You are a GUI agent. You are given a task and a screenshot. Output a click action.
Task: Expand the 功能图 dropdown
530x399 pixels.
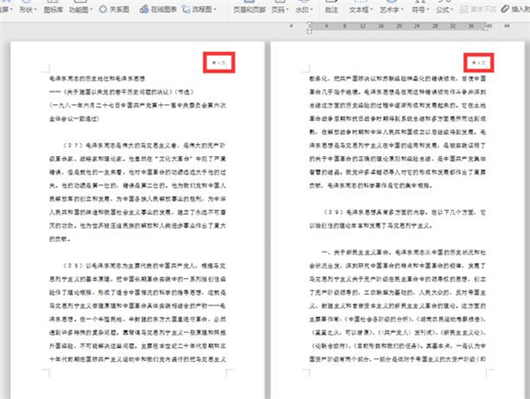click(x=80, y=10)
